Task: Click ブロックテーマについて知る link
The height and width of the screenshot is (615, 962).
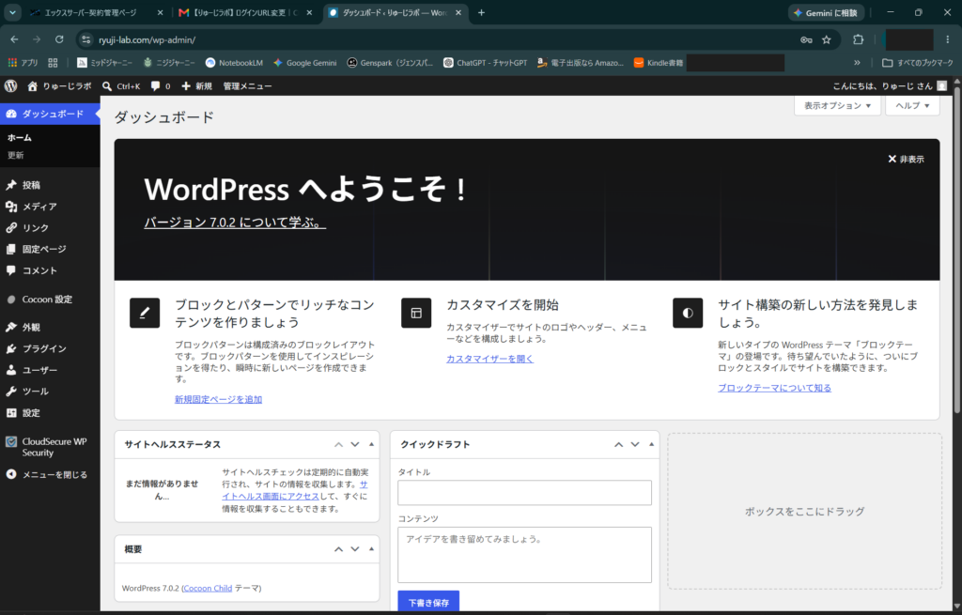Action: [x=774, y=388]
